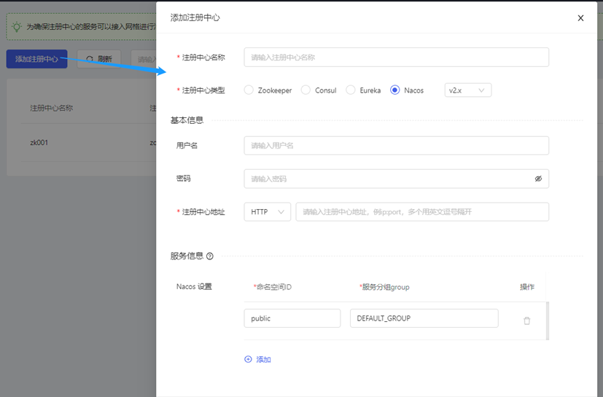Click the password input field
The width and height of the screenshot is (603, 397).
point(396,178)
